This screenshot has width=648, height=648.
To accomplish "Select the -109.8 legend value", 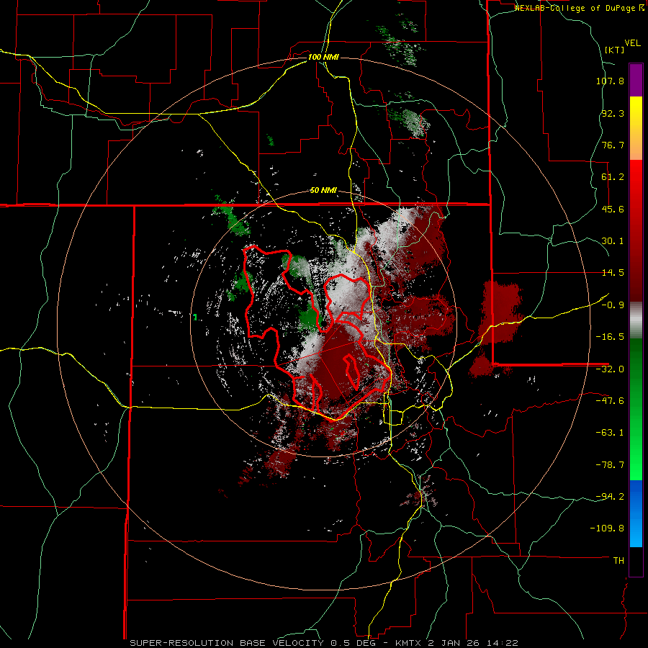I will 608,528.
